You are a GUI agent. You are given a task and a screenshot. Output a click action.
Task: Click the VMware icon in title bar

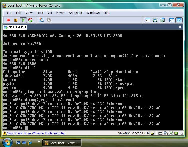point(4,5)
